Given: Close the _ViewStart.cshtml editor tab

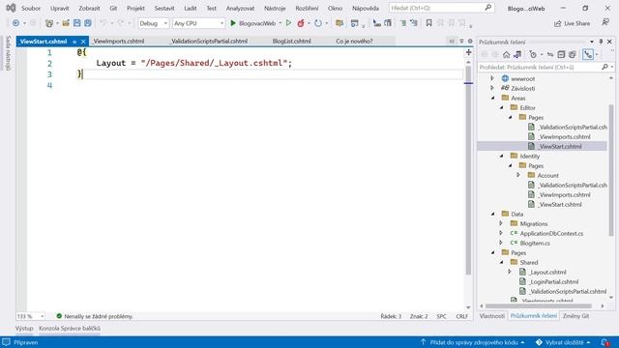Looking at the screenshot, I should (x=83, y=42).
